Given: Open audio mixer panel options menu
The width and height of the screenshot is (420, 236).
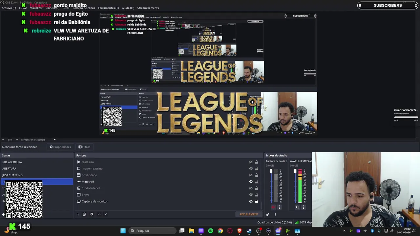Looking at the screenshot, I should 275,214.
